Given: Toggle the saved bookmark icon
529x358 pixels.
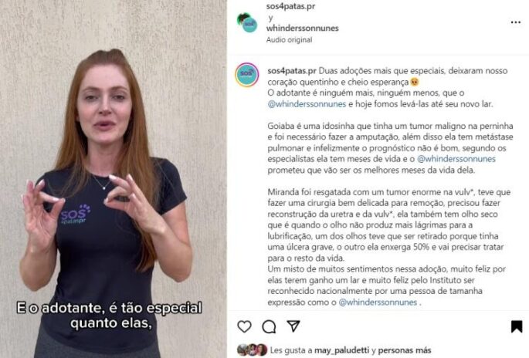Looking at the screenshot, I should (517, 326).
